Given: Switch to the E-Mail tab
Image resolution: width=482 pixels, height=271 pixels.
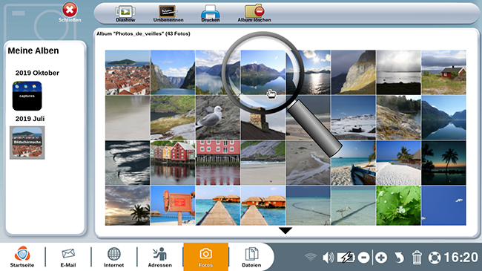Looking at the screenshot, I should [68, 257].
